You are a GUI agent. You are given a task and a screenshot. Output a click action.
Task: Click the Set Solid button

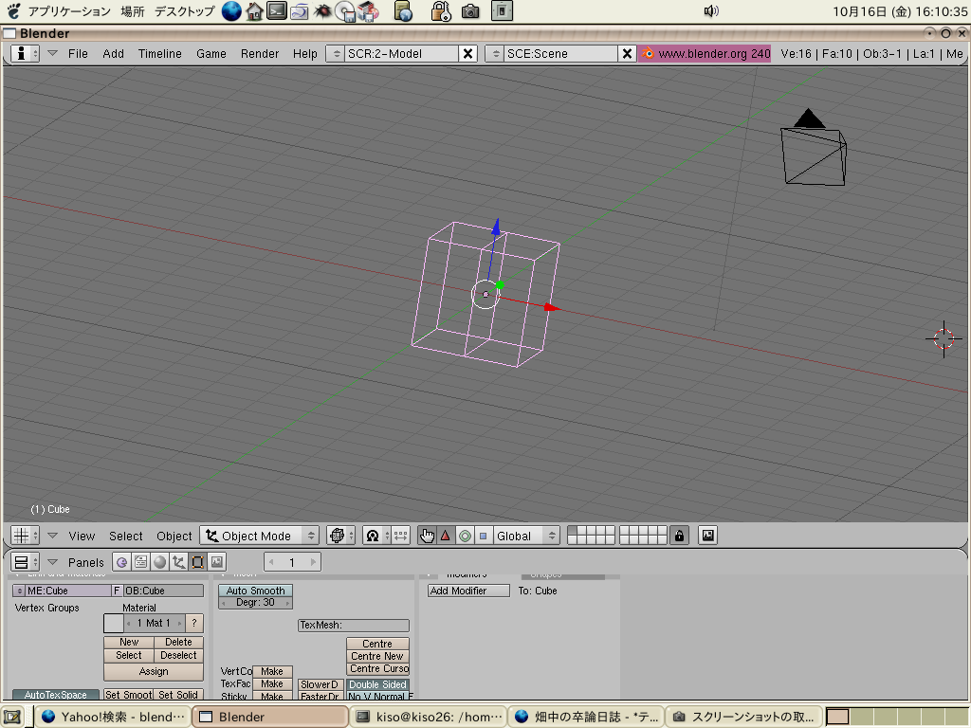tap(178, 695)
